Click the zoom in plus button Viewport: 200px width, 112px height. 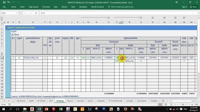pyautogui.click(x=192, y=105)
